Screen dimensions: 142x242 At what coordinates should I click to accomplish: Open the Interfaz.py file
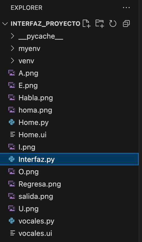point(69,159)
